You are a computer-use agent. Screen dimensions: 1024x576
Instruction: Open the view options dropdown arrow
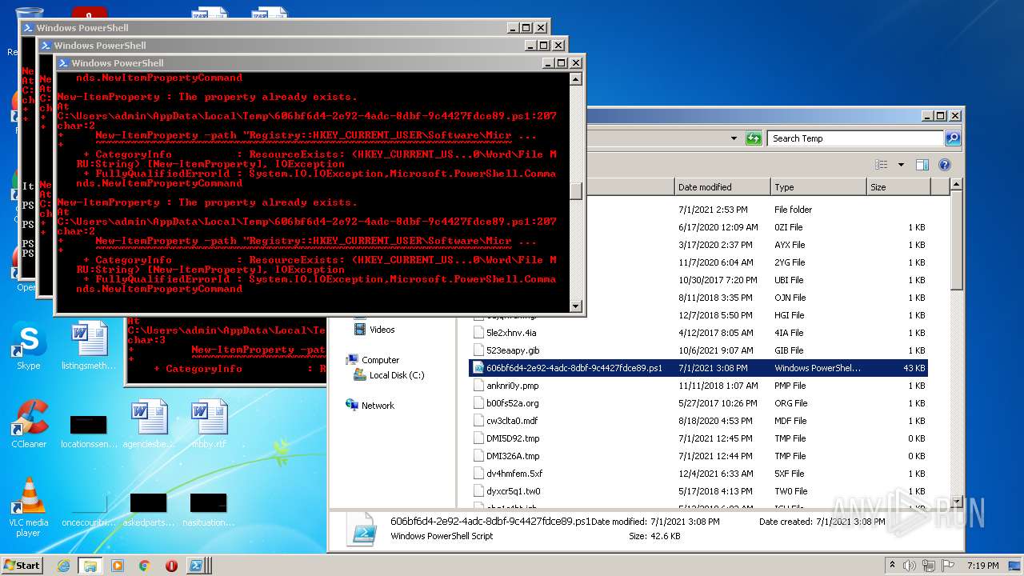tap(900, 165)
